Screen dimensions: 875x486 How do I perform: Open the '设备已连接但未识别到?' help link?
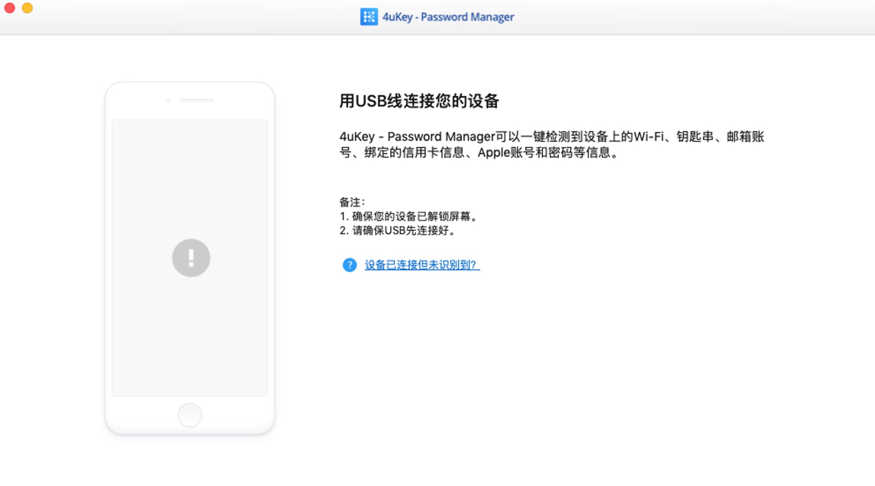pyautogui.click(x=422, y=265)
